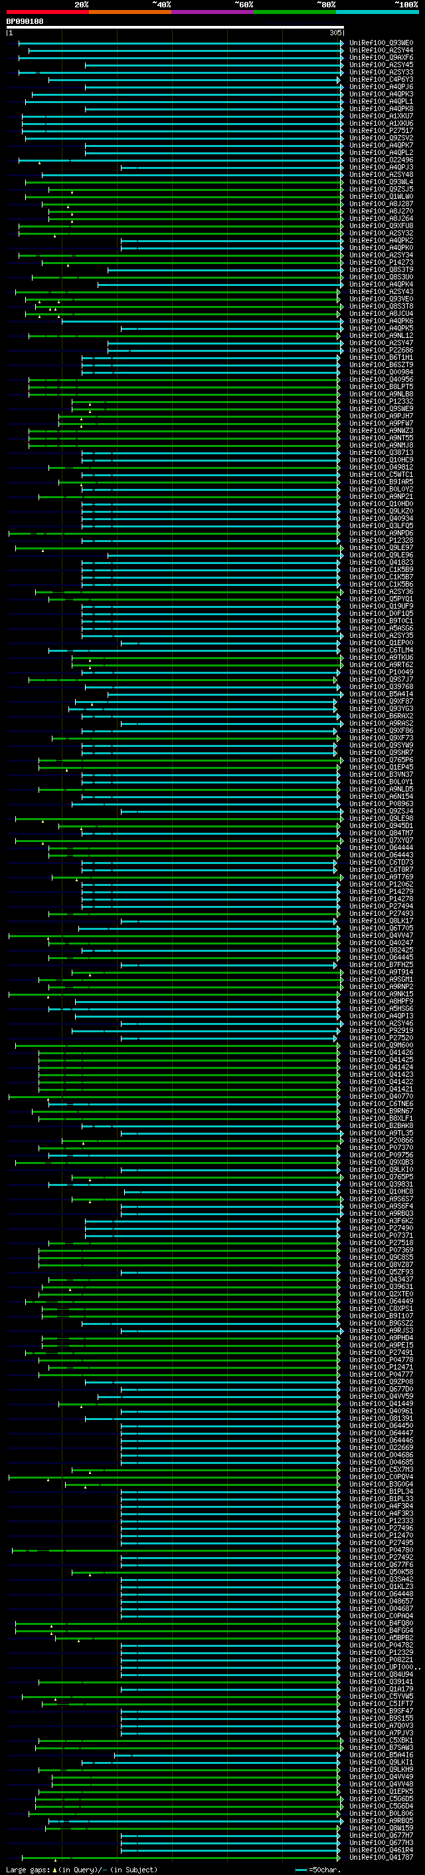Select the UniRef100_P12062 label

(x=381, y=885)
